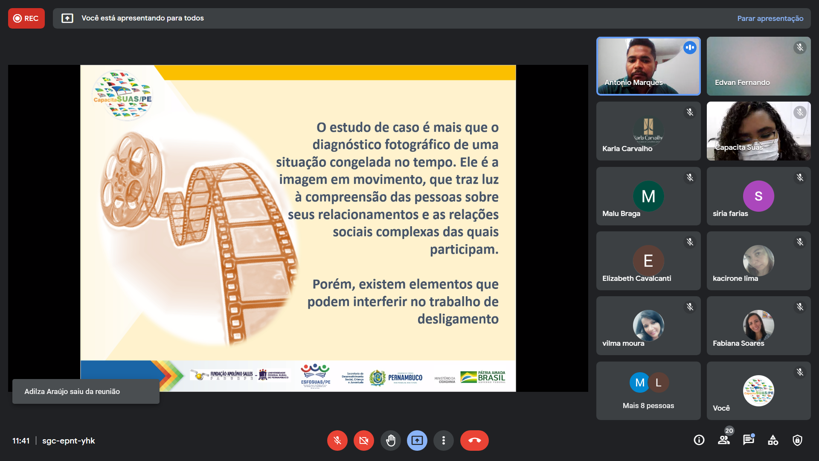Click Capacita Suas video tile
The width and height of the screenshot is (819, 461).
tap(758, 131)
